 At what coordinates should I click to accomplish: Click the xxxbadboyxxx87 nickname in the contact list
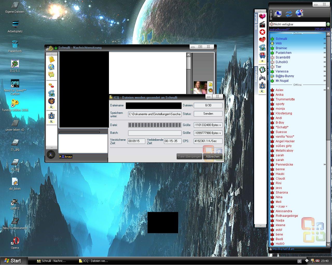[x=280, y=30]
